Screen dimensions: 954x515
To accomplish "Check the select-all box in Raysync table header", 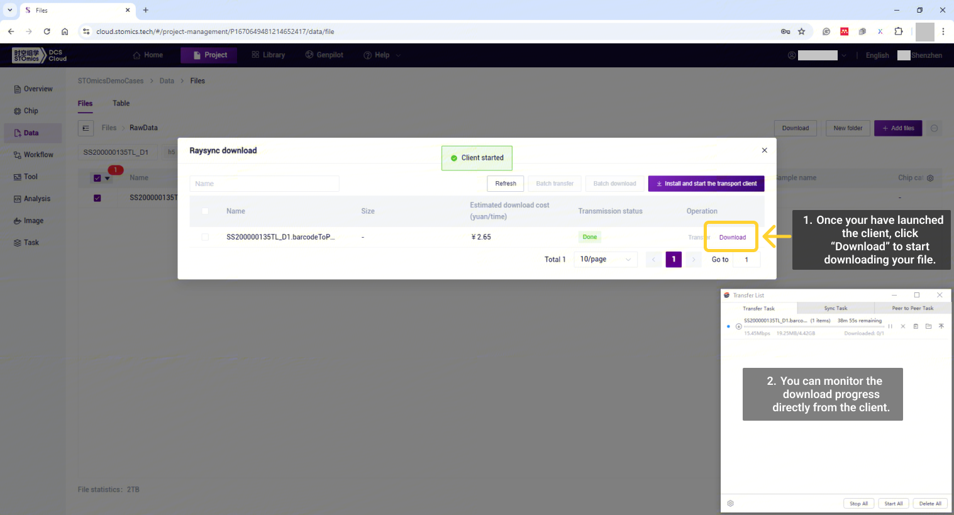I will [x=205, y=211].
